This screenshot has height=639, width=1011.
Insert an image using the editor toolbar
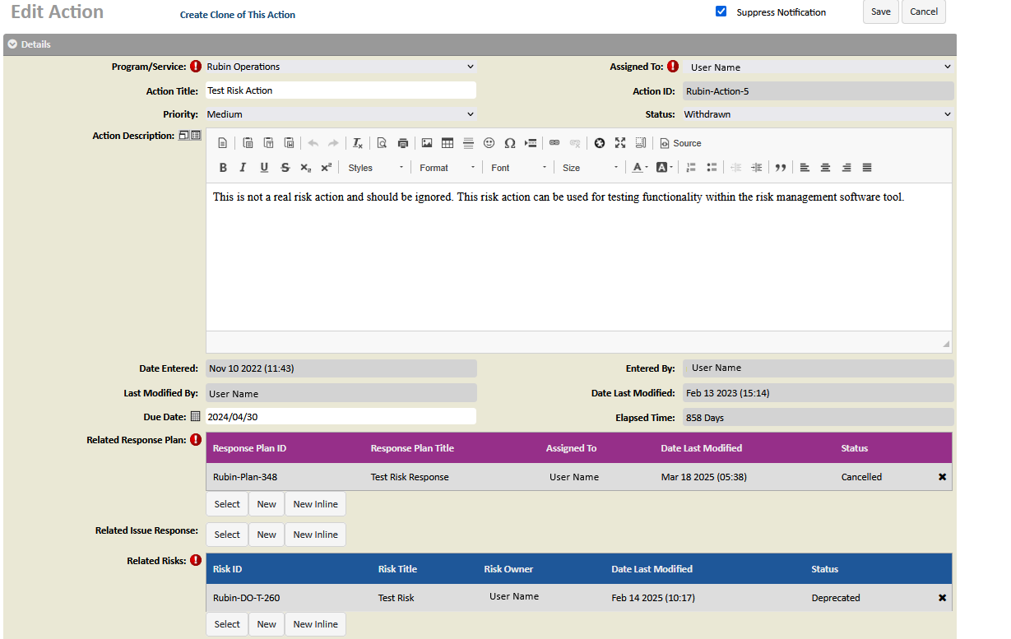click(x=427, y=143)
